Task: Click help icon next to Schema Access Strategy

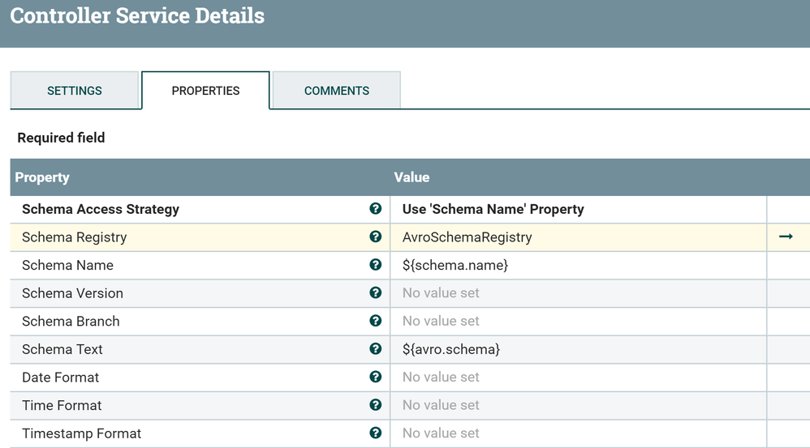Action: [375, 209]
